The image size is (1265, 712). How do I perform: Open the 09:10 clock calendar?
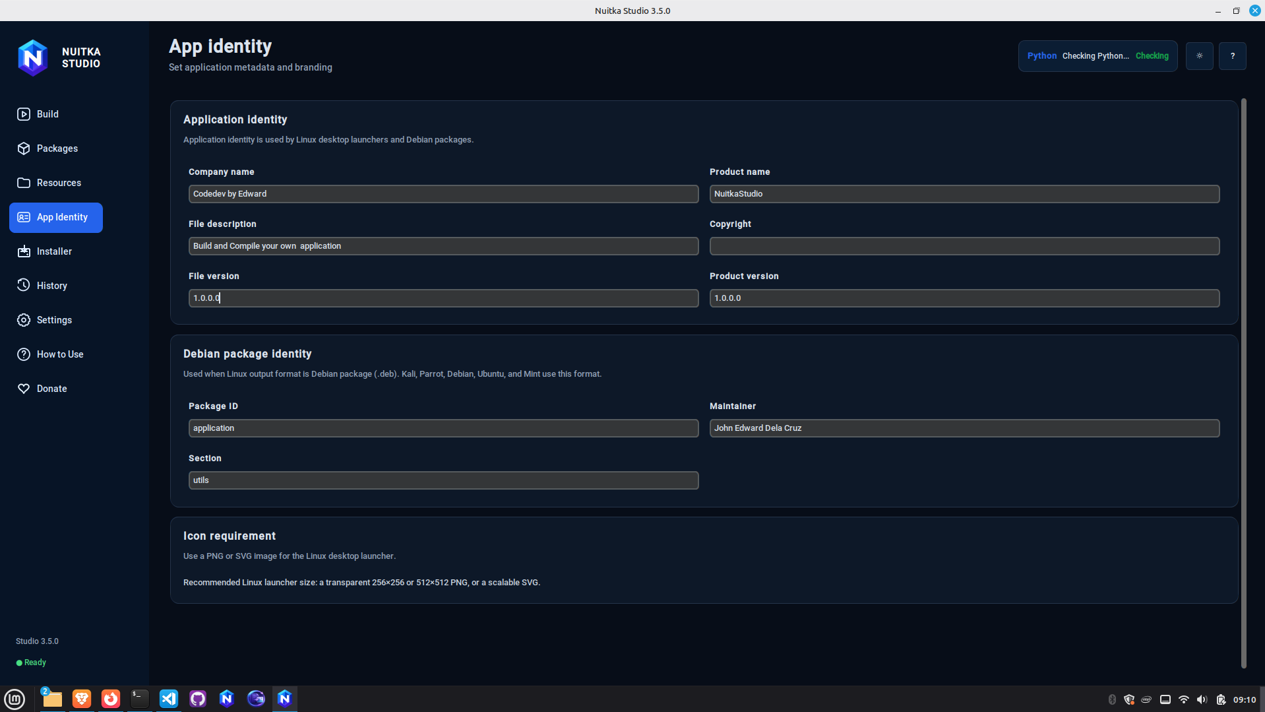[x=1245, y=699]
